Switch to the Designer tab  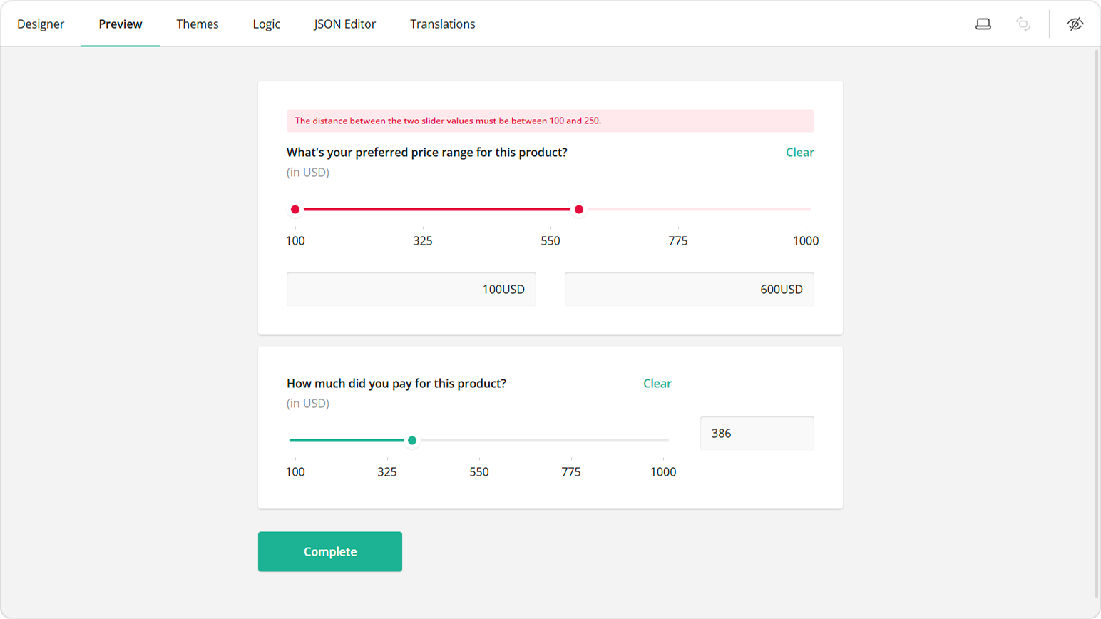click(x=41, y=23)
